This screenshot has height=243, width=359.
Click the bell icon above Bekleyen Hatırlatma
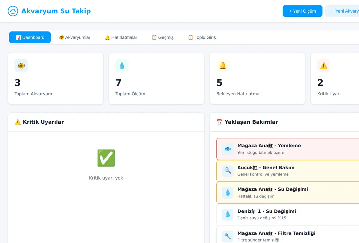(x=223, y=65)
